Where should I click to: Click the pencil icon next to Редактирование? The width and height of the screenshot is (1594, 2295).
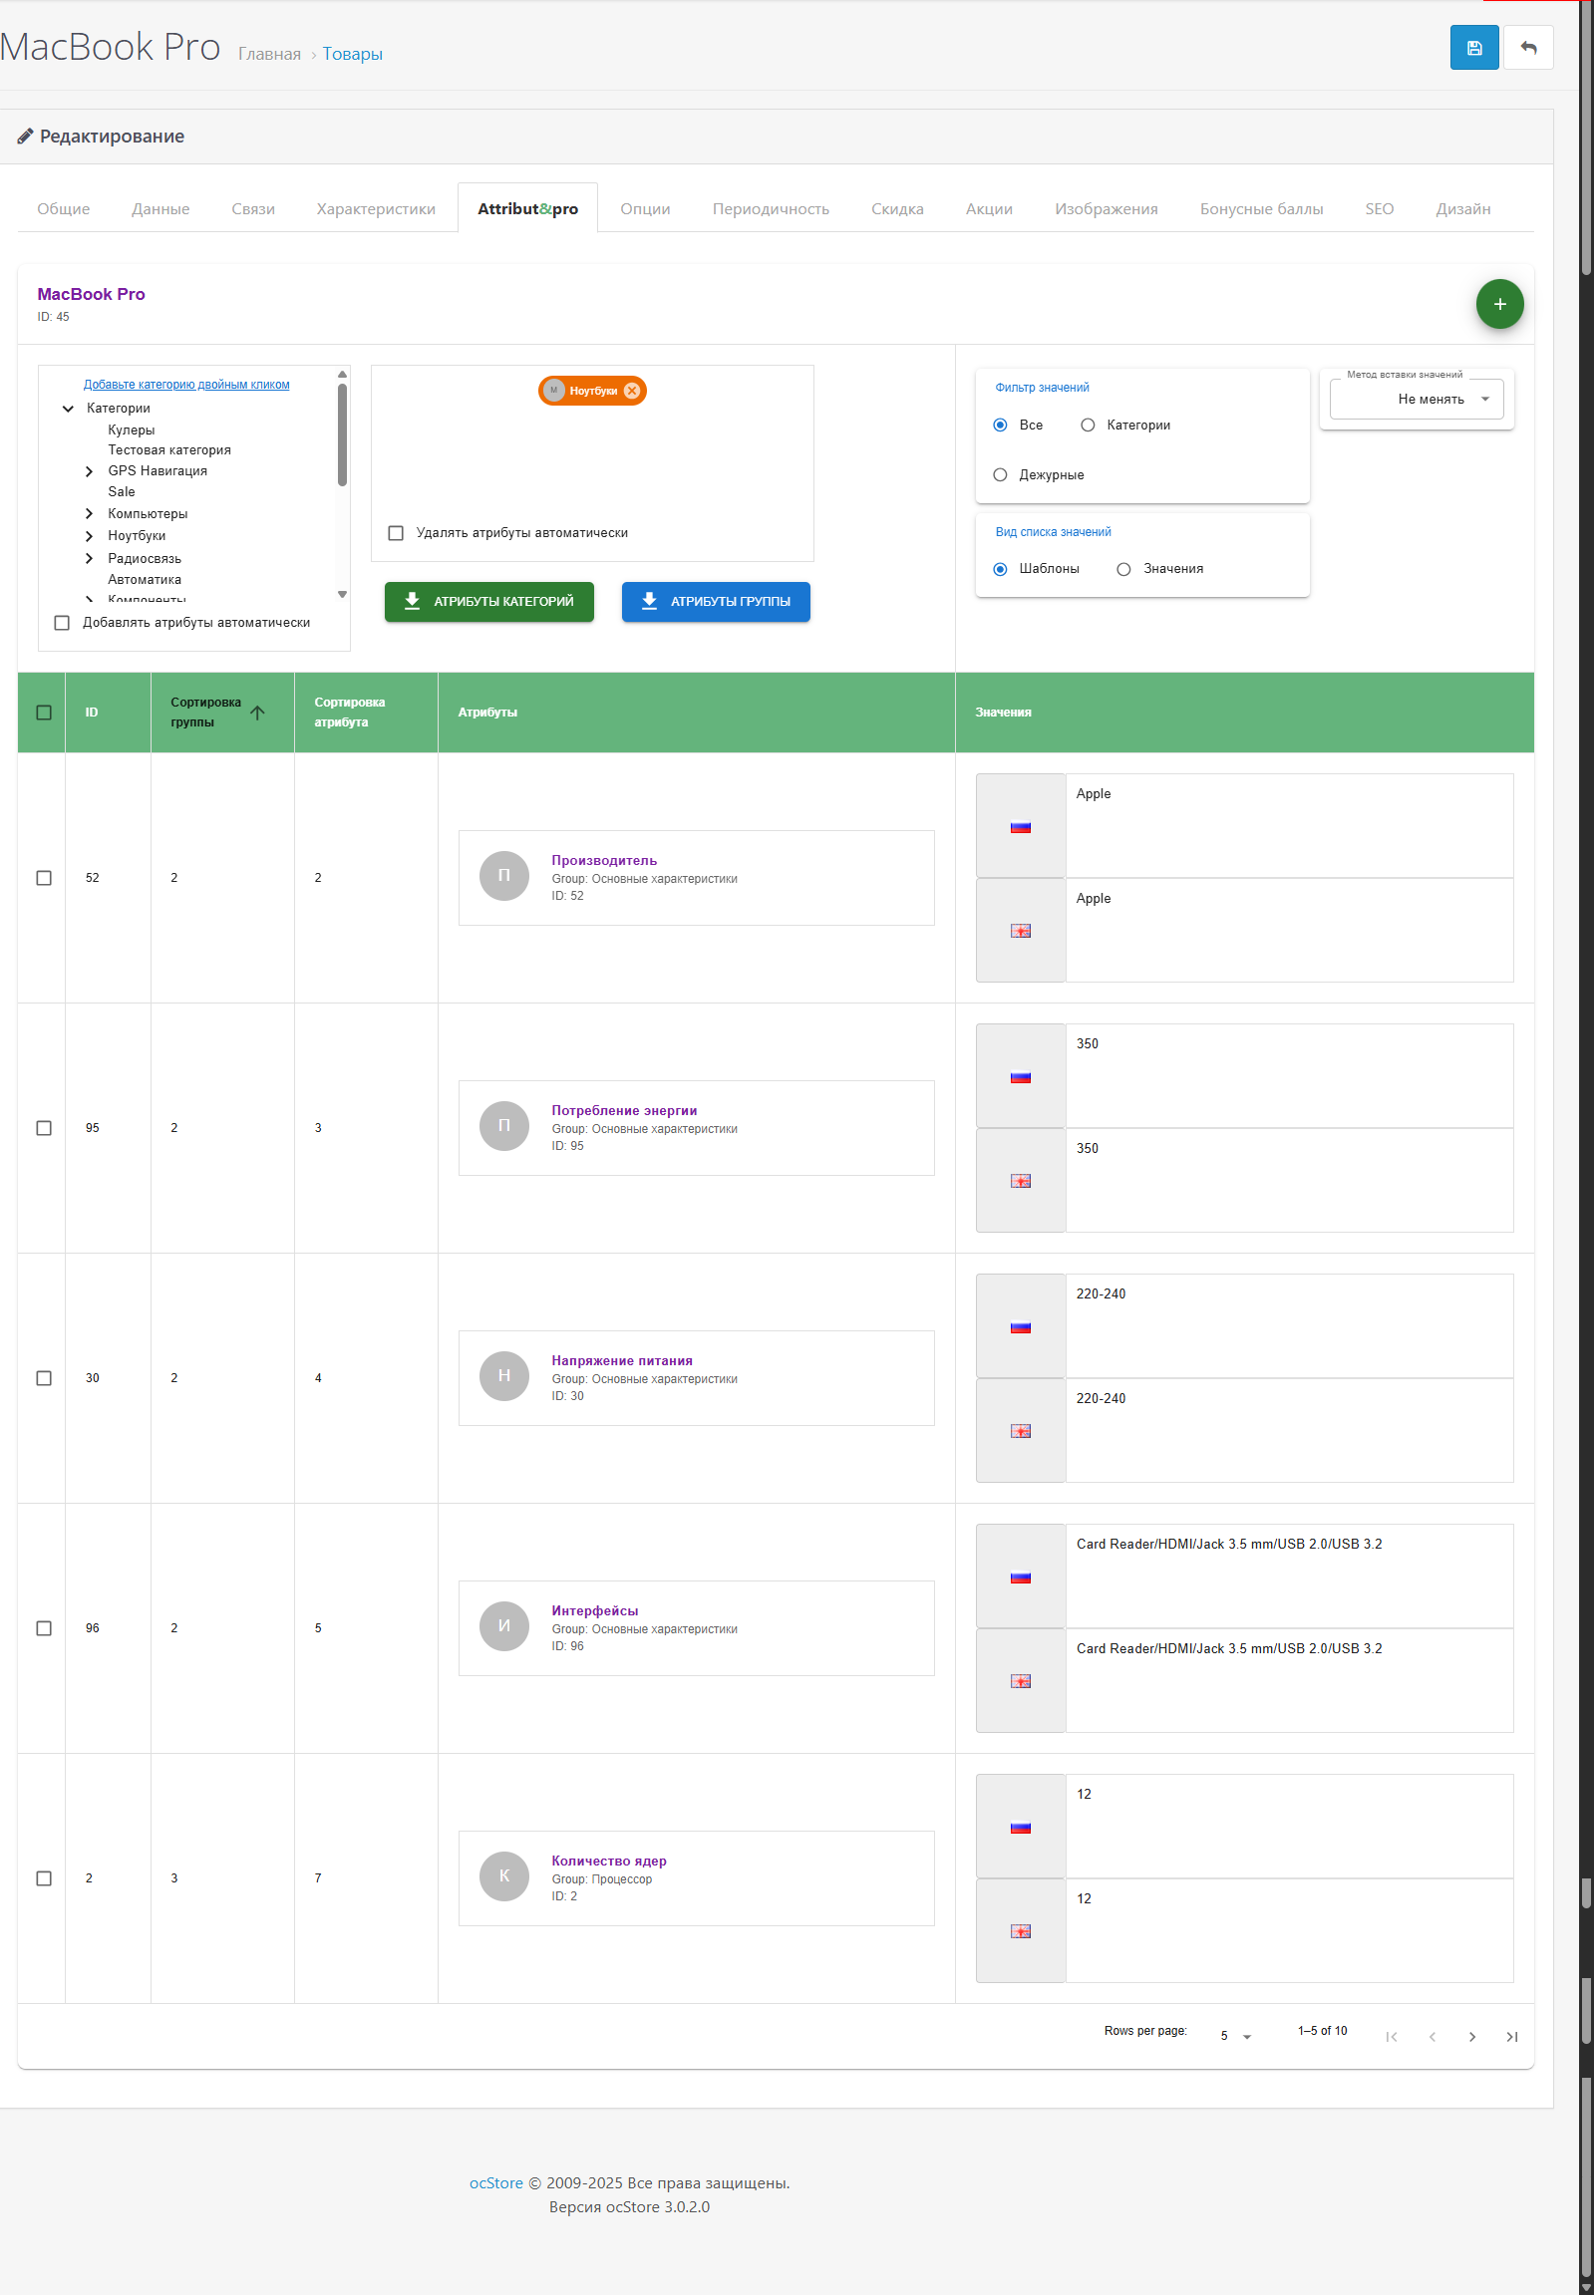pos(25,136)
